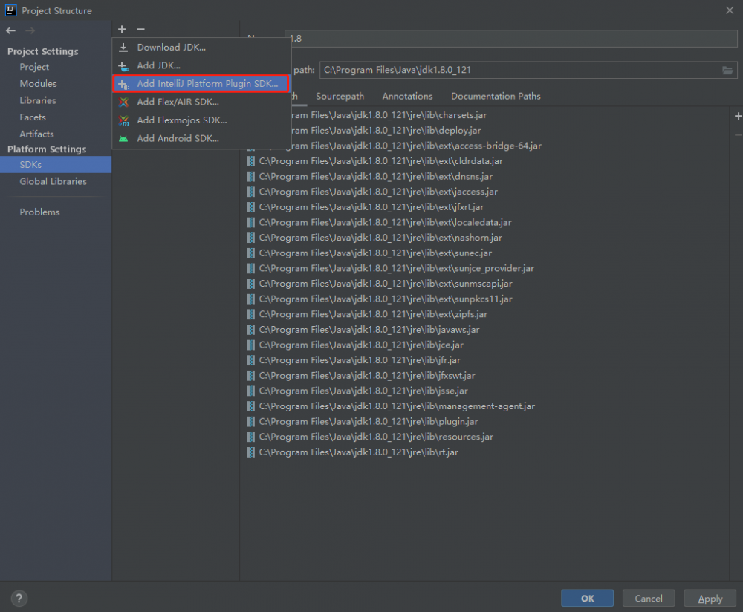Viewport: 743px width, 612px height.
Task: Click the plus icon to add a classpath entry
Action: pyautogui.click(x=737, y=116)
